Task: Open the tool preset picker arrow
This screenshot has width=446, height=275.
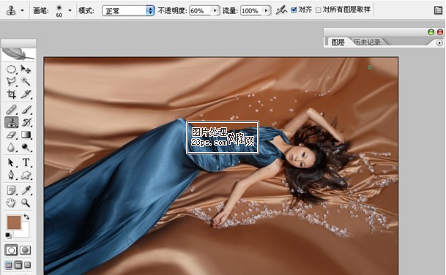Action: tap(22, 11)
